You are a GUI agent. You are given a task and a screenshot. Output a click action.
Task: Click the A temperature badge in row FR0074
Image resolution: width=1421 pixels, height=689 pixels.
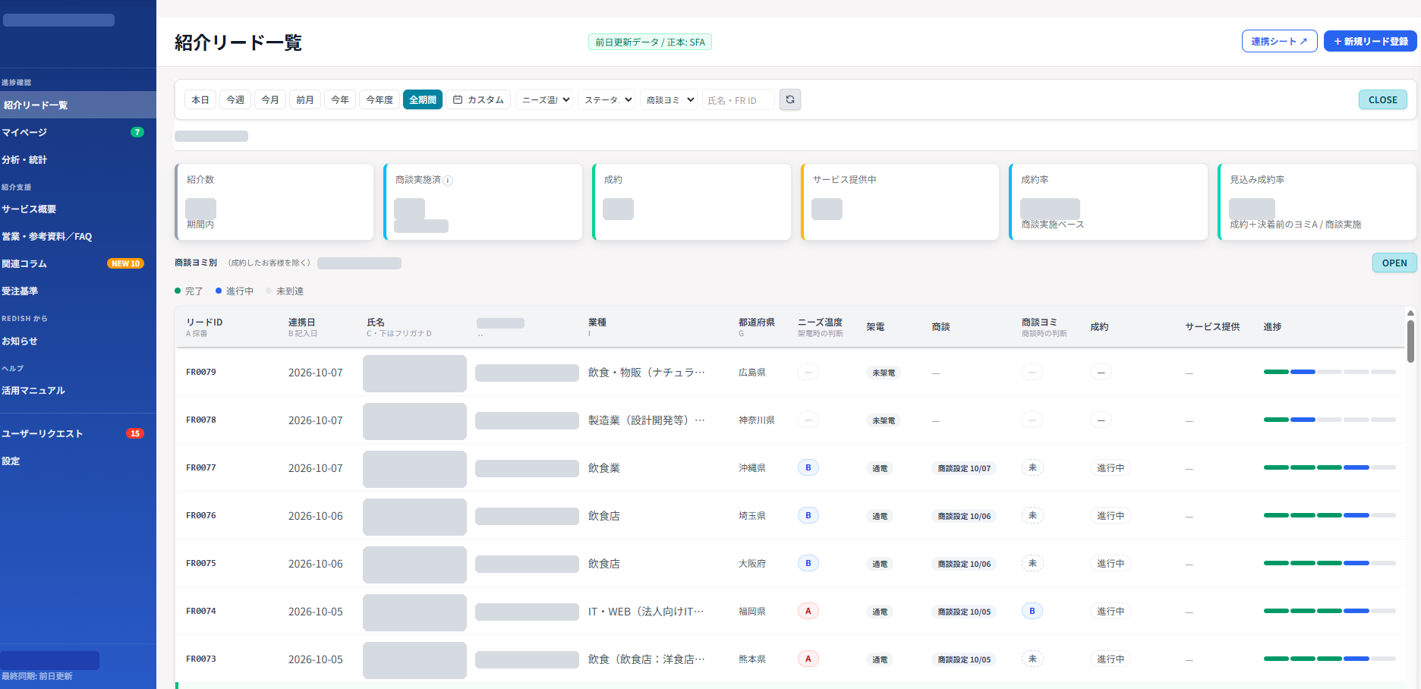(x=808, y=611)
